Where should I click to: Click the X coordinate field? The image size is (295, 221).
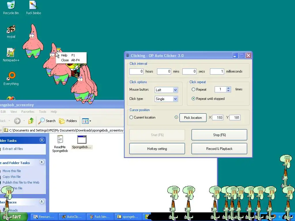pyautogui.click(x=218, y=118)
